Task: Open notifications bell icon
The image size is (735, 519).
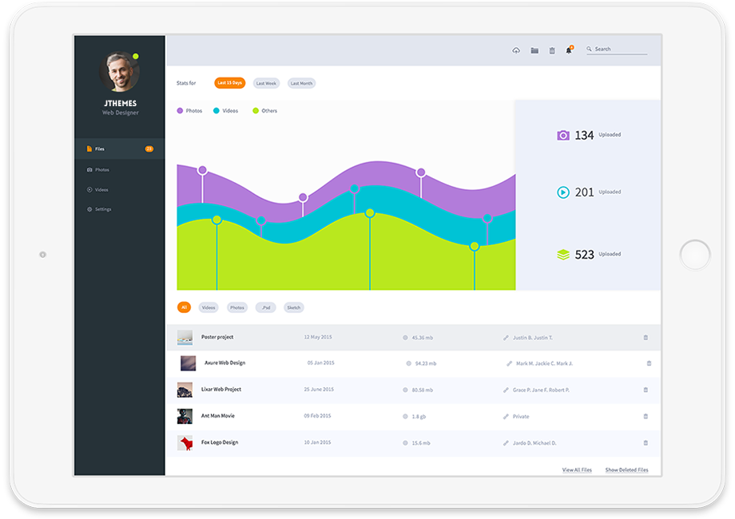Action: pos(569,50)
